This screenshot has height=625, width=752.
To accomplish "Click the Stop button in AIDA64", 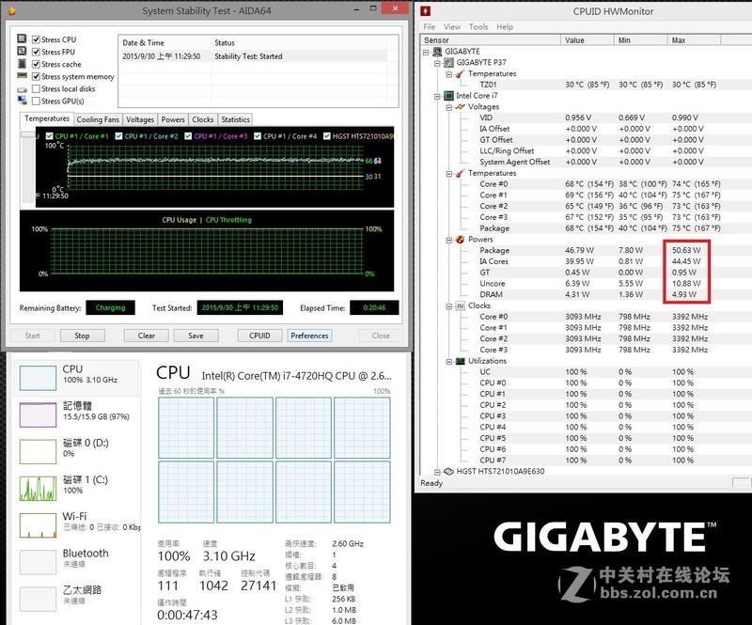I will (82, 336).
